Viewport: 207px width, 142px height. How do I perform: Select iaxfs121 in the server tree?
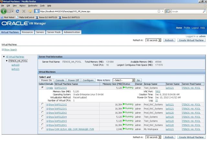point(16,69)
